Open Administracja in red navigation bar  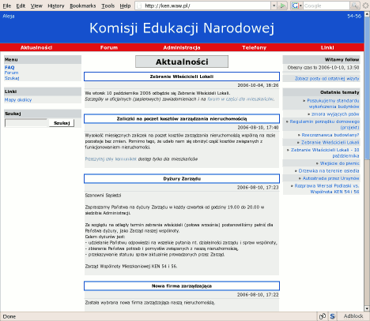(x=182, y=47)
